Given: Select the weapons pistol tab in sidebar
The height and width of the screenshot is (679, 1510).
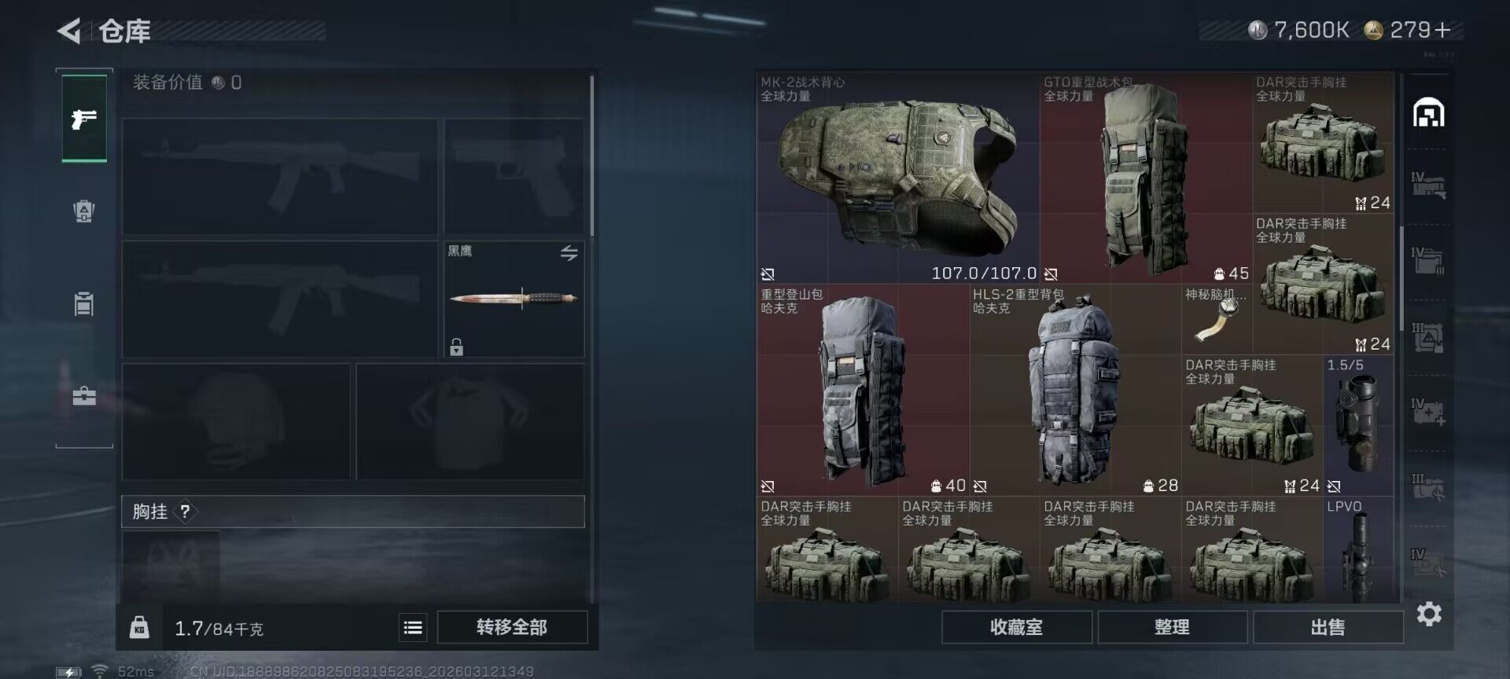Looking at the screenshot, I should 84,119.
